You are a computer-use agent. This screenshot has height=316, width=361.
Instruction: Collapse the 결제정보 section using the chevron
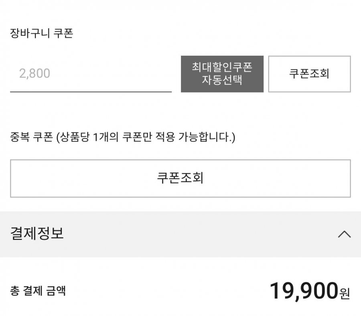tap(344, 234)
